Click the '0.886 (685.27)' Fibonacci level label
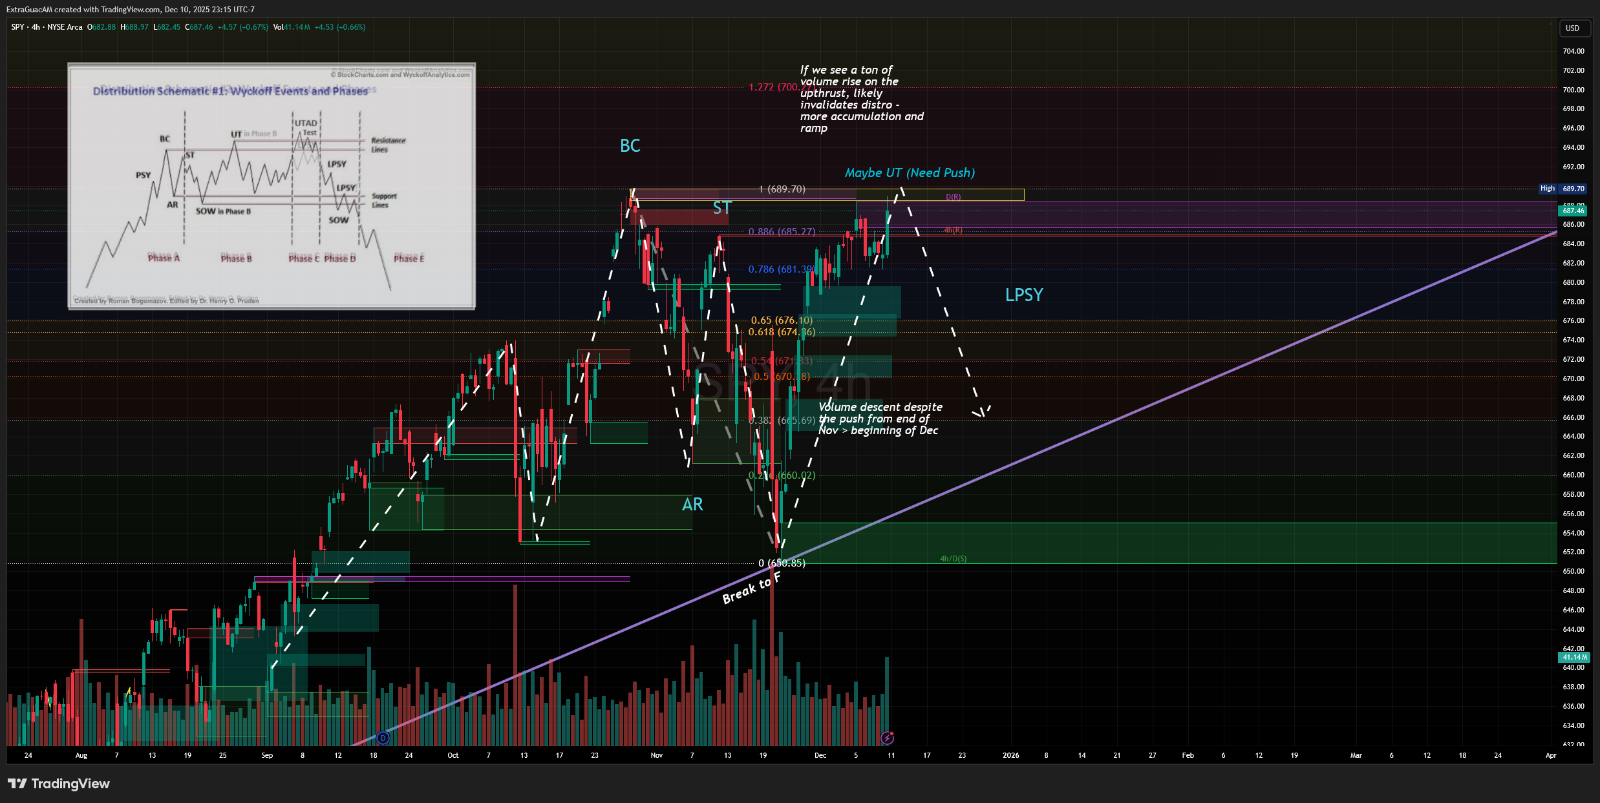The width and height of the screenshot is (1600, 803). (x=782, y=232)
